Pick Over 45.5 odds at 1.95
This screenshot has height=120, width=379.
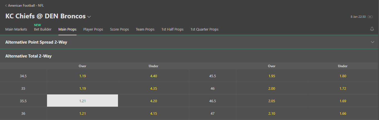click(x=272, y=76)
